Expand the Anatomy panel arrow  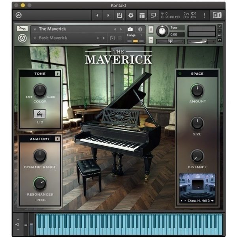click(57, 139)
